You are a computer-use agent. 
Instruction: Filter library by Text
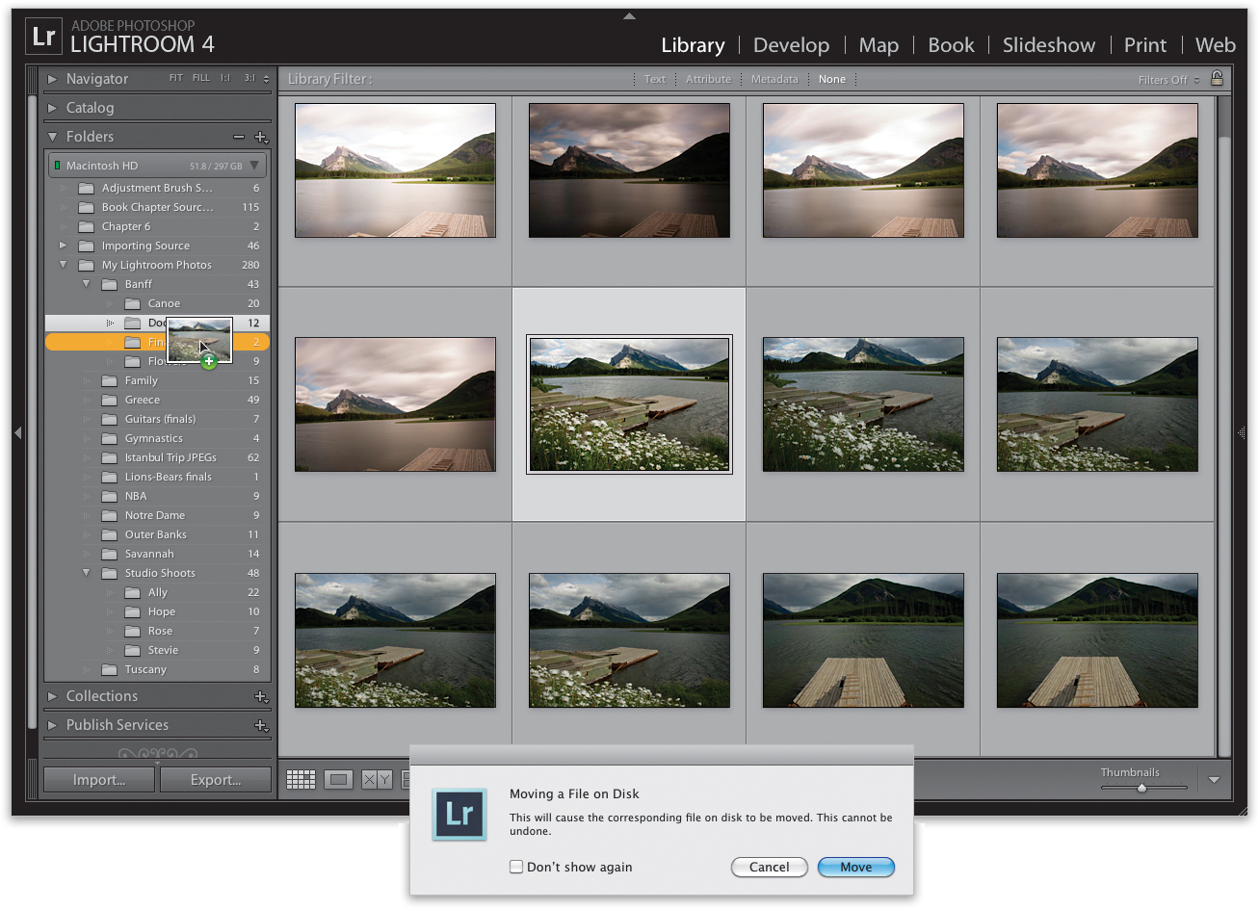655,79
